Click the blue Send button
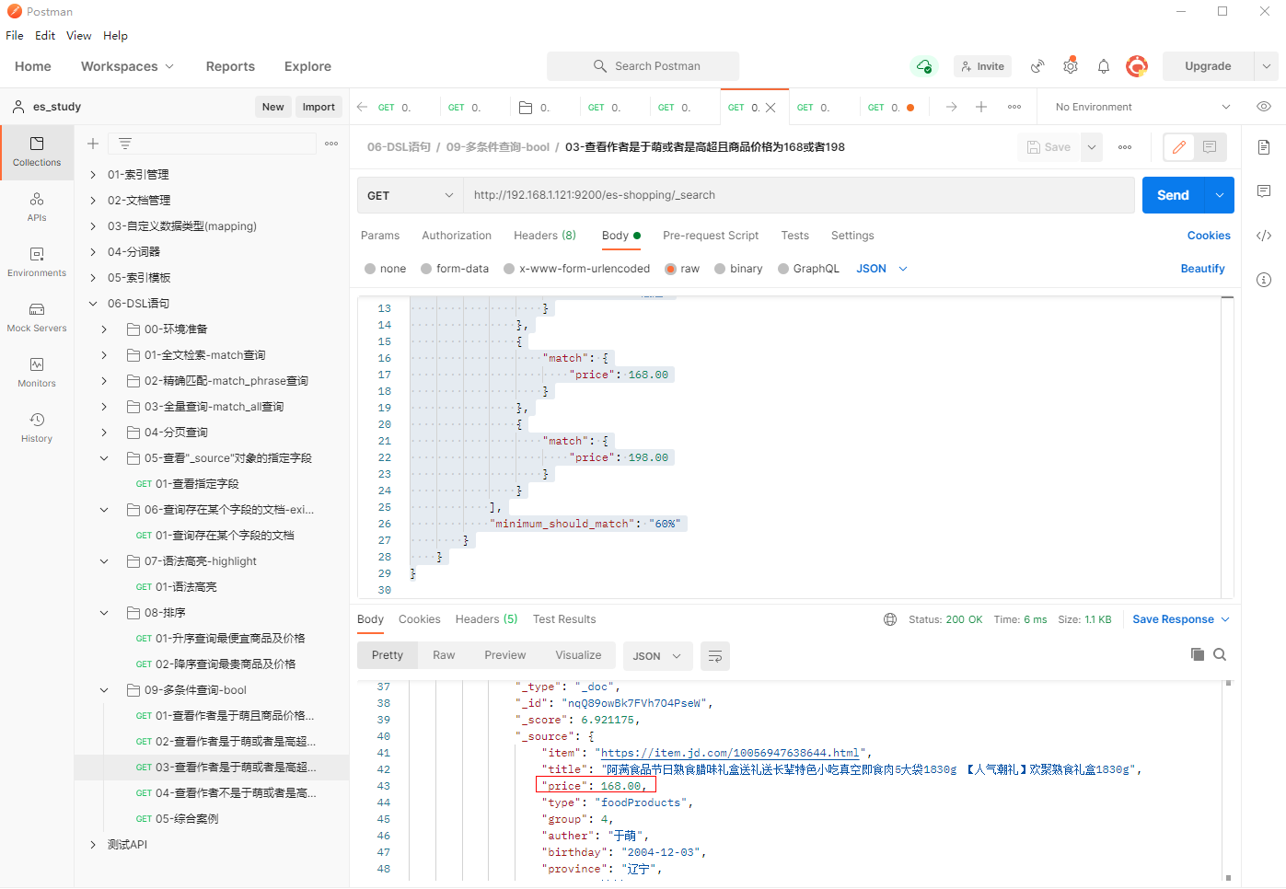The image size is (1286, 889). 1172,195
